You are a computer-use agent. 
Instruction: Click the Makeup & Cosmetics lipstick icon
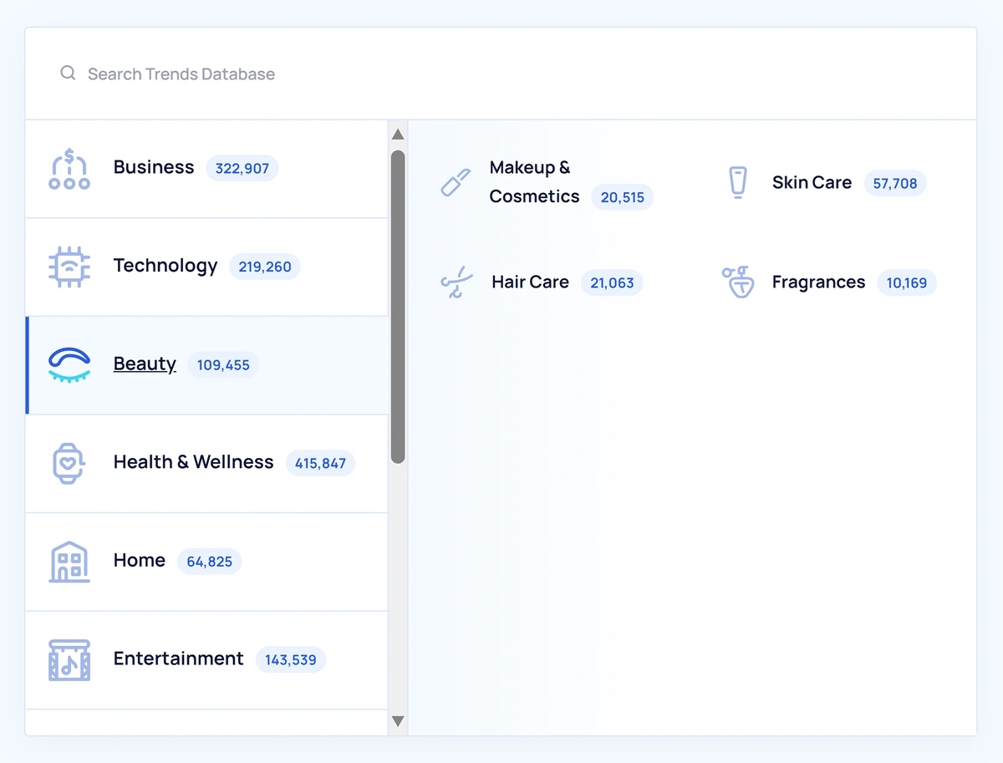click(x=456, y=182)
